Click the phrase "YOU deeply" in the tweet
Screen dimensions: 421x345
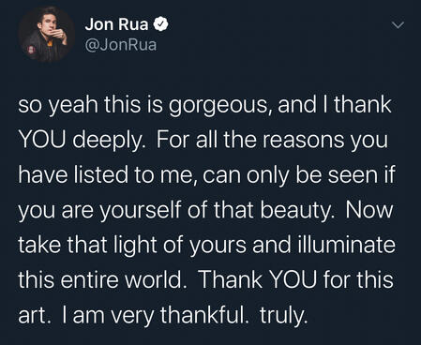(x=82, y=141)
